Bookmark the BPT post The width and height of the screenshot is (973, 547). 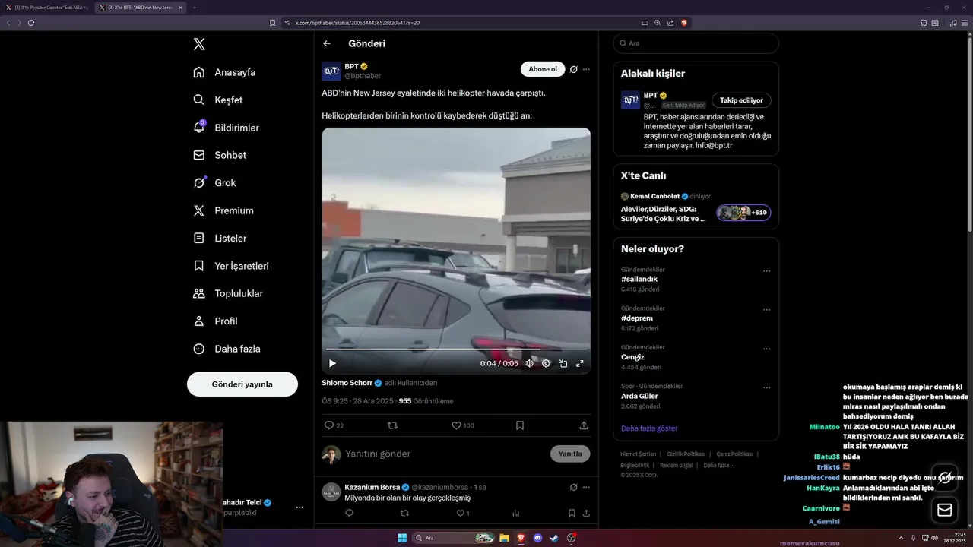pyautogui.click(x=520, y=425)
